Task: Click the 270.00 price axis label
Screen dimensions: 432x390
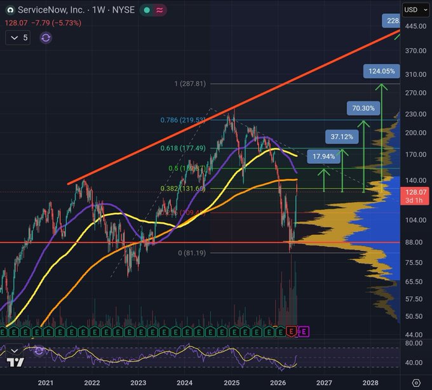Action: pyautogui.click(x=415, y=93)
